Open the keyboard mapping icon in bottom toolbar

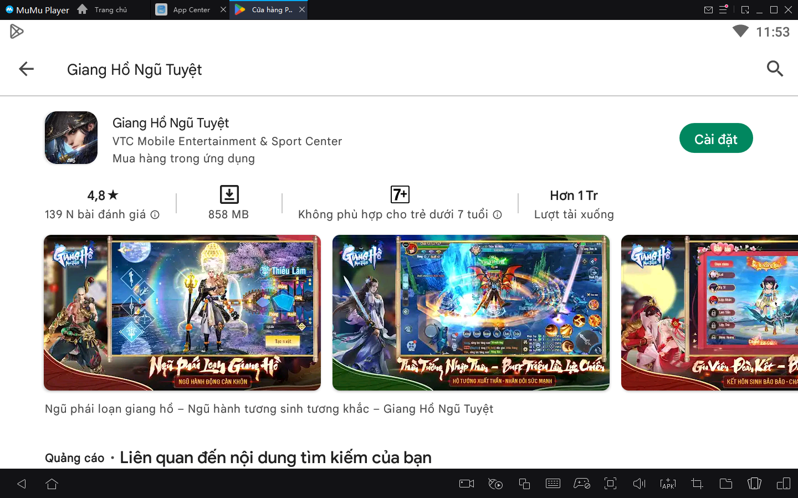(553, 484)
